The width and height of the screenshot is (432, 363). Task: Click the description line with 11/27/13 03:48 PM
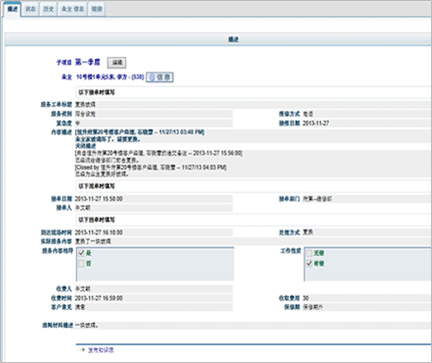pos(139,132)
